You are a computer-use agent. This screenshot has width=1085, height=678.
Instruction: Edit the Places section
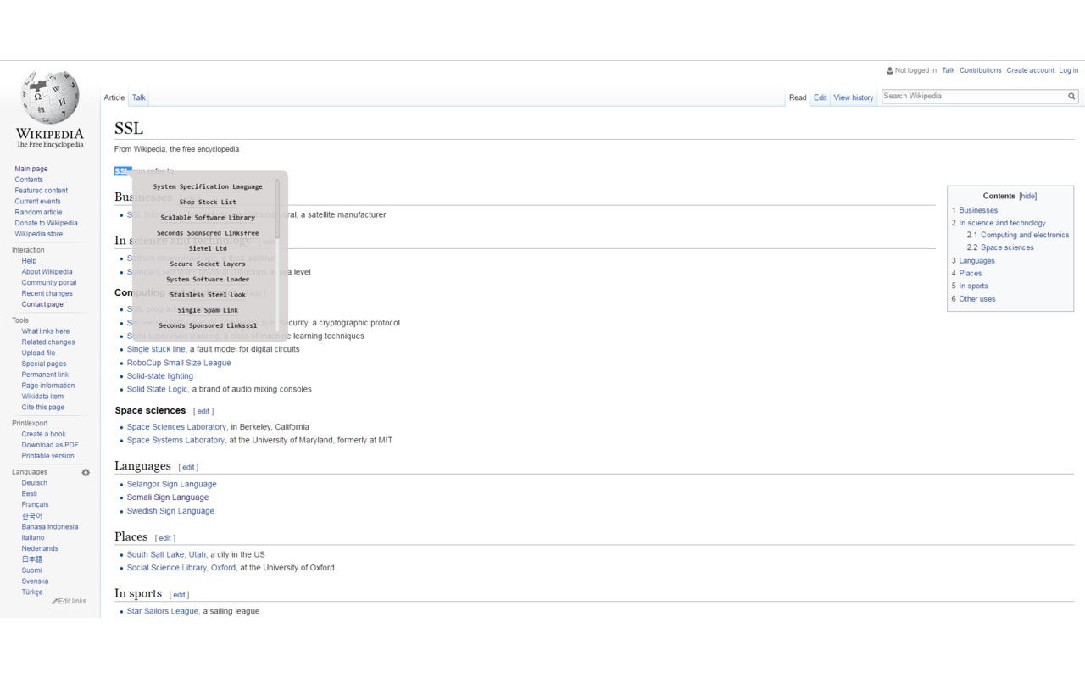tap(165, 538)
